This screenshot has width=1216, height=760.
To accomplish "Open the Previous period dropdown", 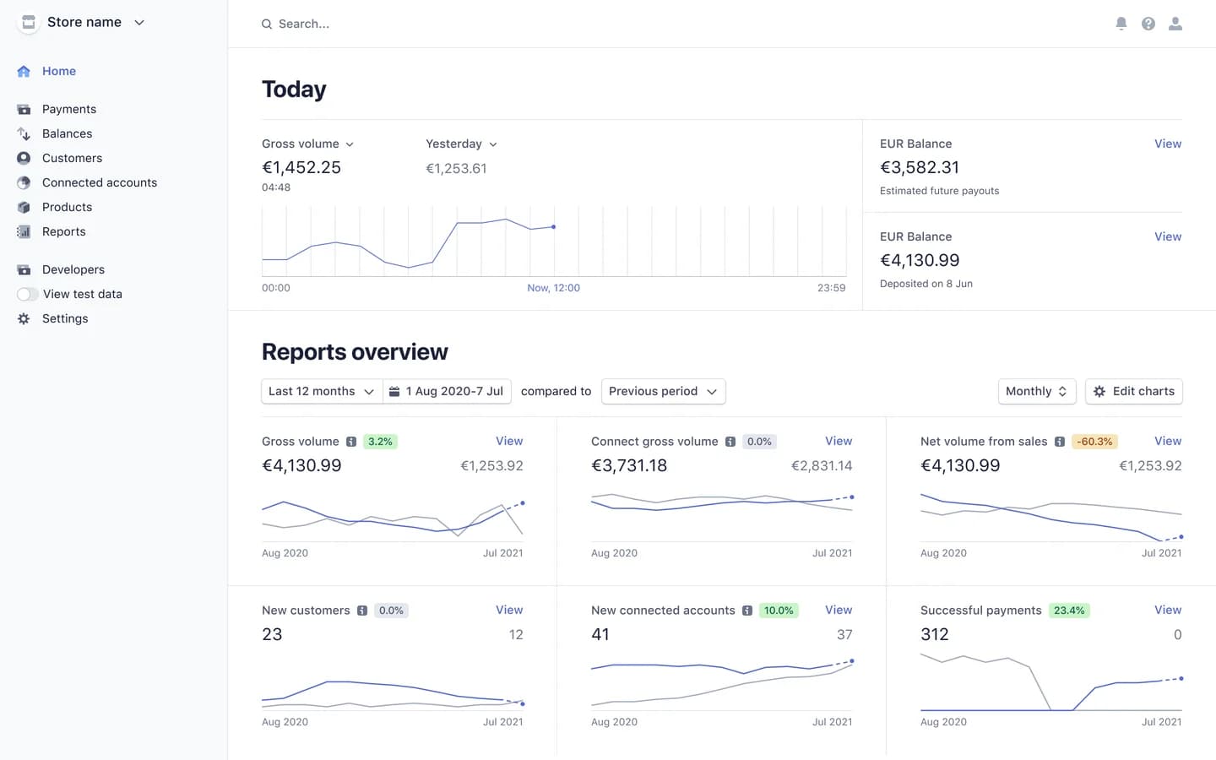I will [x=664, y=392].
